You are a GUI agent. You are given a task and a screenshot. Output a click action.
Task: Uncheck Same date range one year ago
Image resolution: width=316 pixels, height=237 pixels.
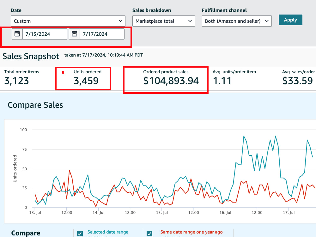coord(149,234)
